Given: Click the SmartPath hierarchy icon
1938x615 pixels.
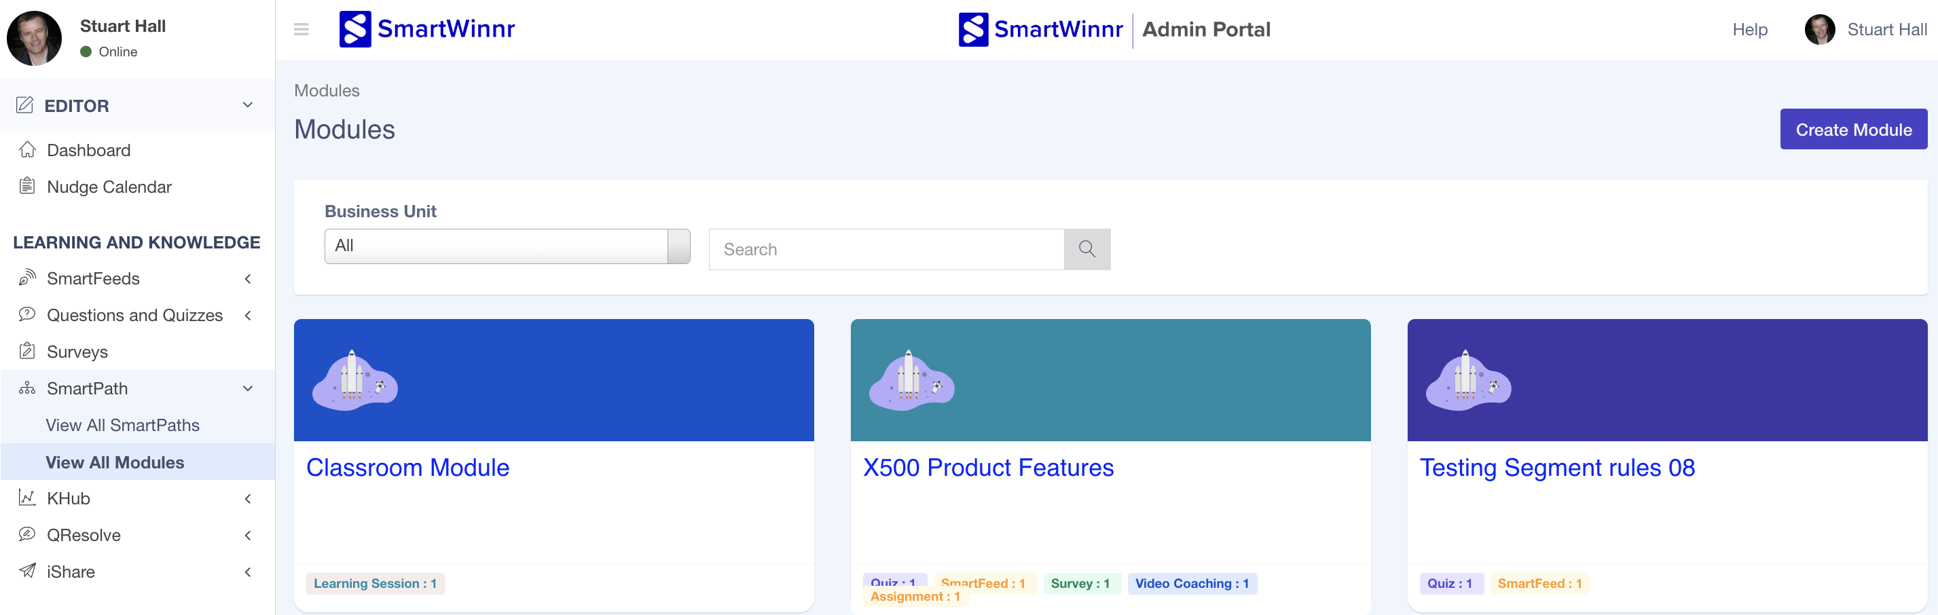Looking at the screenshot, I should tap(27, 388).
